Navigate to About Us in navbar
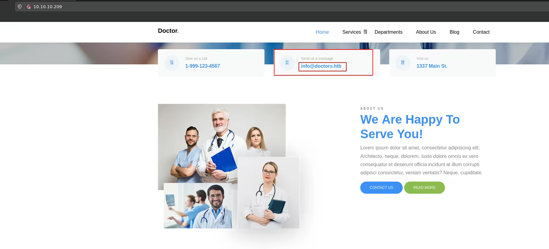 (426, 32)
